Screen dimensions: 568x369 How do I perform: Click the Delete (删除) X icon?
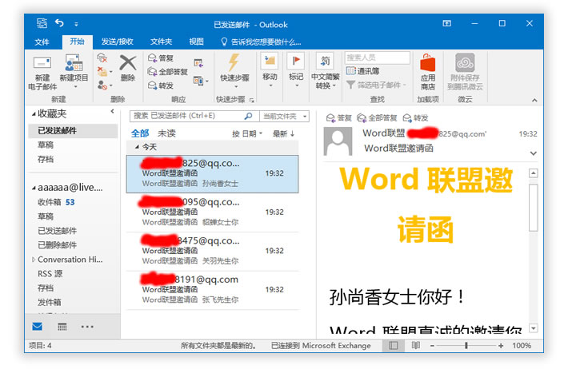[128, 62]
